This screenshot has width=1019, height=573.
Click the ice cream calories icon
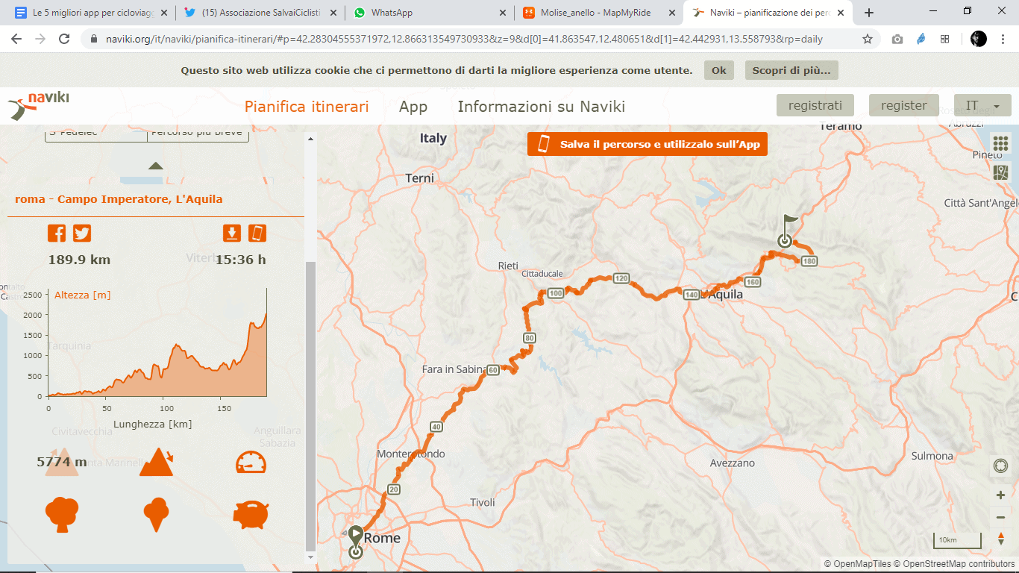pos(156,515)
